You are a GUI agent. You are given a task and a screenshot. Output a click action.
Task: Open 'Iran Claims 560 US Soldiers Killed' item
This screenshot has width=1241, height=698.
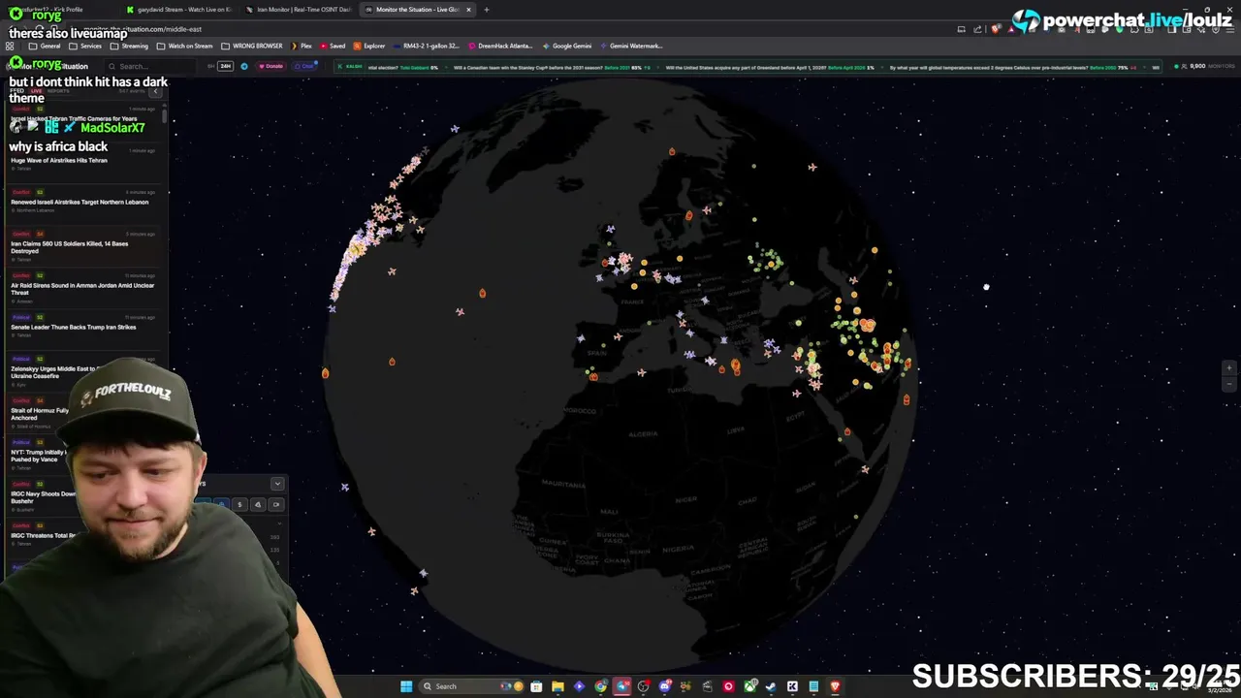click(70, 247)
